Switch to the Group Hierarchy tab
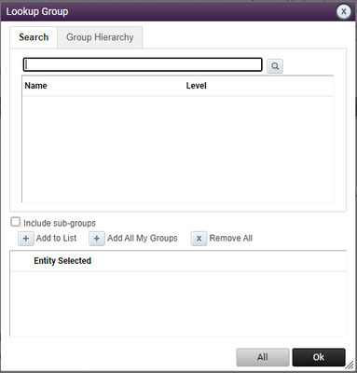 (x=100, y=37)
